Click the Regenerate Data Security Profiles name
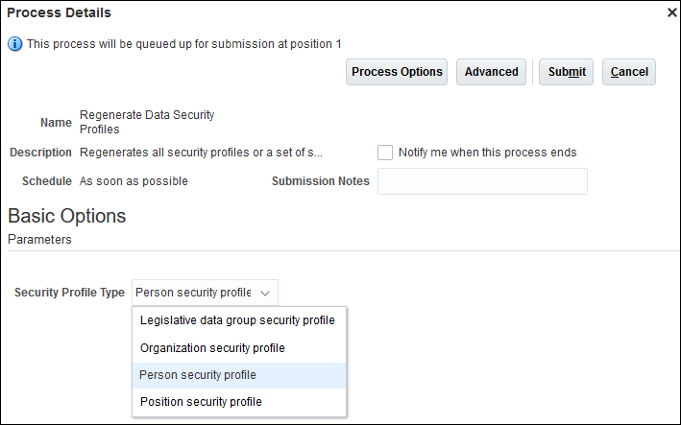The image size is (681, 425). [x=146, y=122]
